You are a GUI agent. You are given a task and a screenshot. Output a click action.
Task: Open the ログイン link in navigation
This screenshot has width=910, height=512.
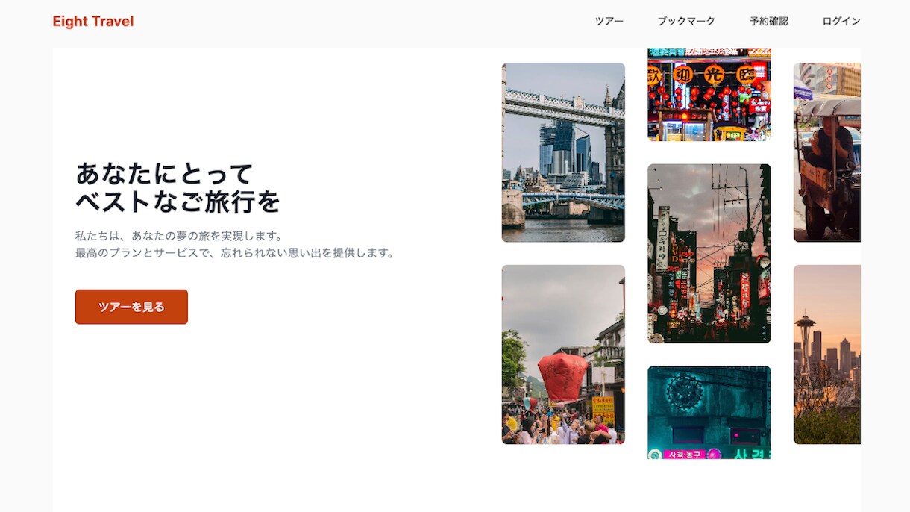pyautogui.click(x=841, y=22)
